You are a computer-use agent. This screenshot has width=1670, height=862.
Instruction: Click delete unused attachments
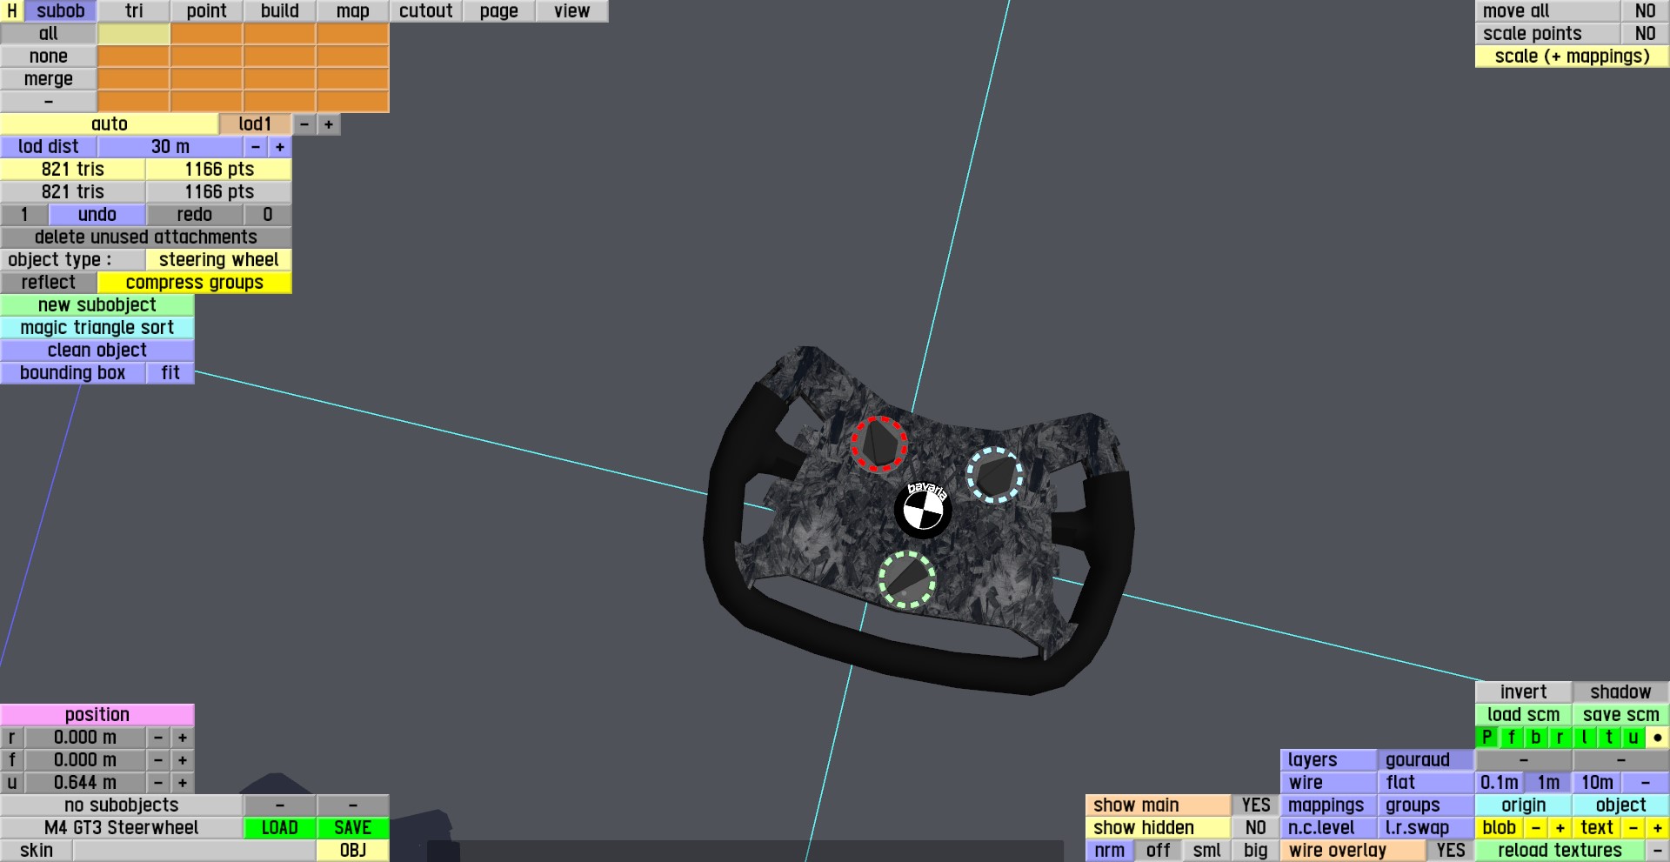click(146, 237)
